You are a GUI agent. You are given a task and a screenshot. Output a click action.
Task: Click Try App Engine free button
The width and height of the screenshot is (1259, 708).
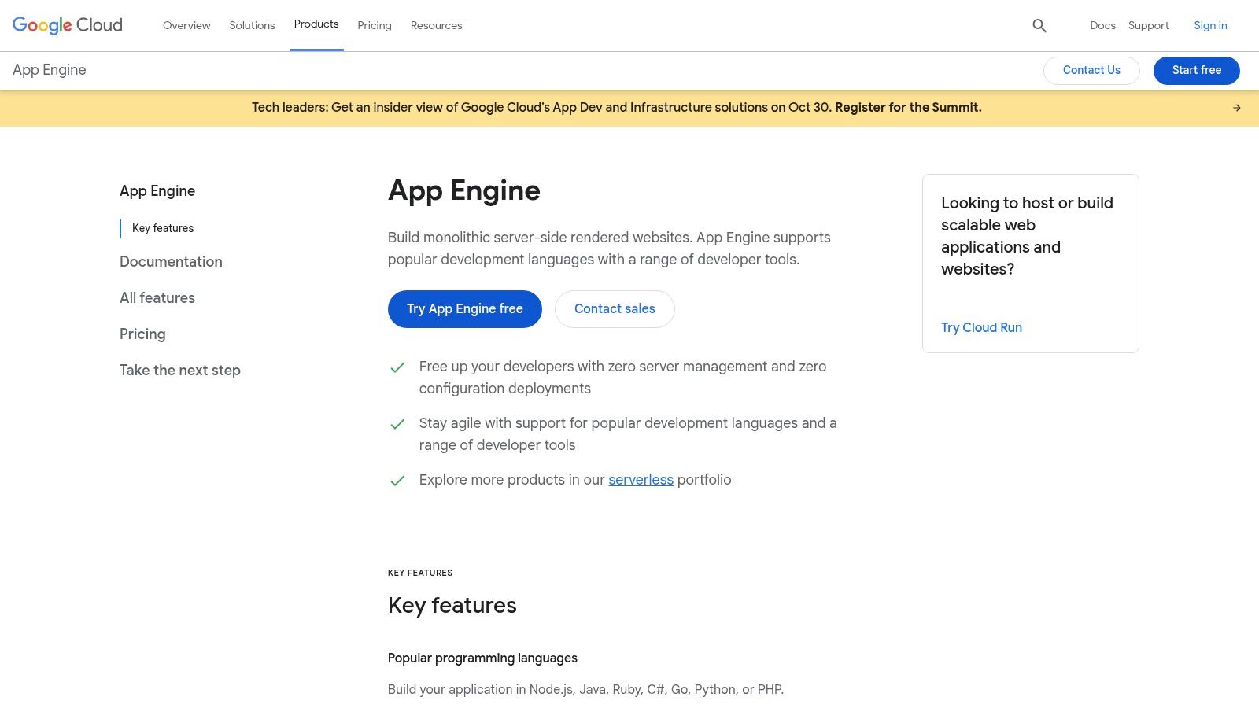464,309
